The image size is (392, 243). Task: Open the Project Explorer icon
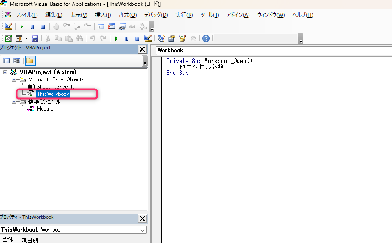(161, 38)
